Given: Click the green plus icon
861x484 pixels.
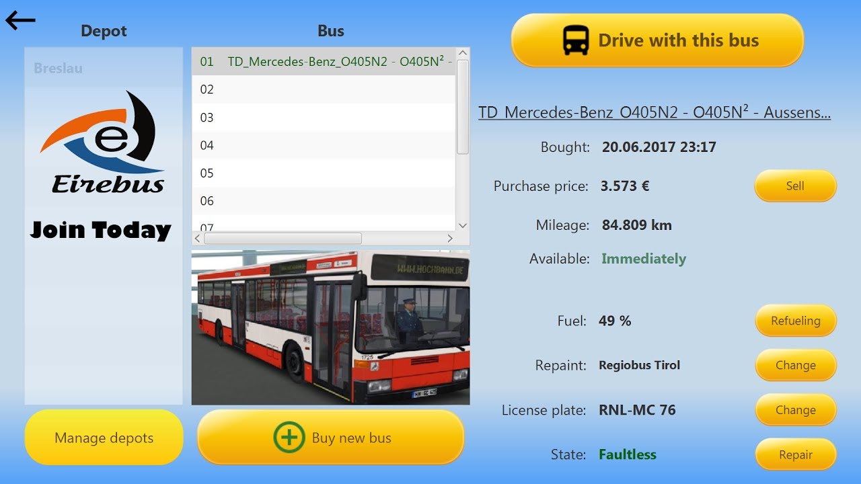Looking at the screenshot, I should point(289,438).
